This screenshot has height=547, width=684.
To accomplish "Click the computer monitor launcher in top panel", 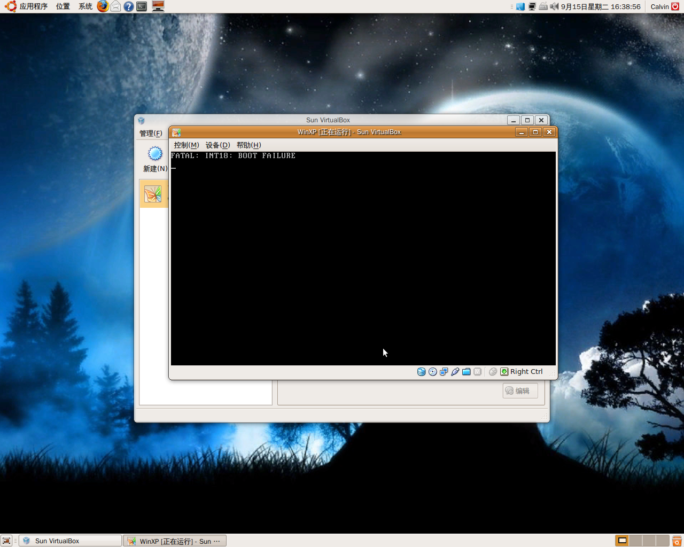I will [x=158, y=6].
